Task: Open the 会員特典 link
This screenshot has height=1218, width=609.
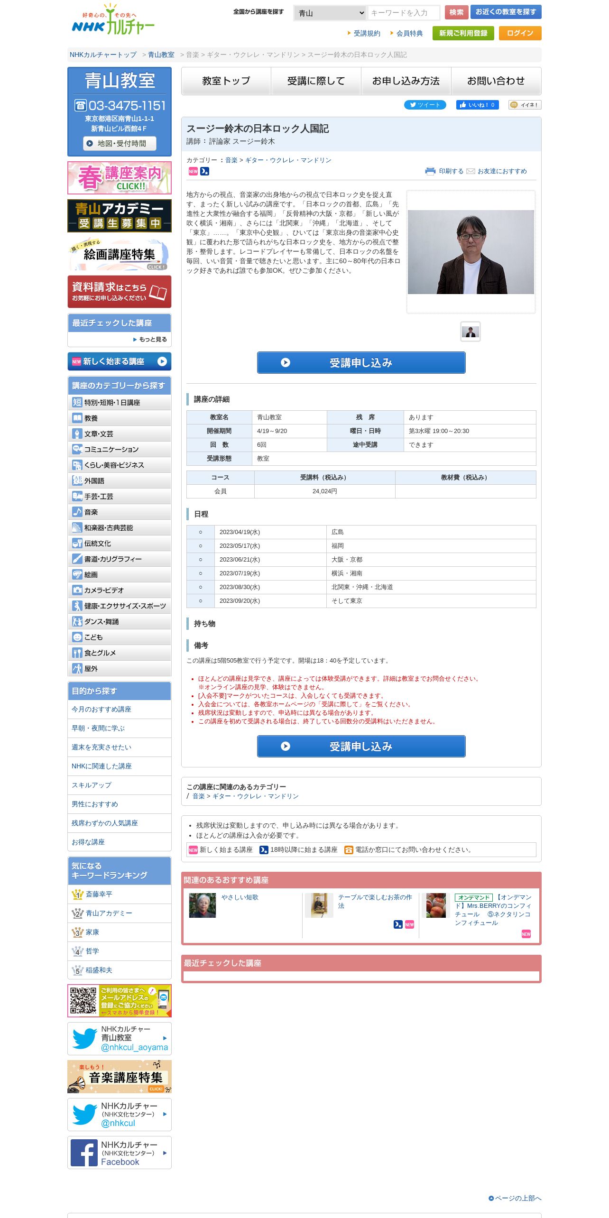Action: tap(409, 33)
